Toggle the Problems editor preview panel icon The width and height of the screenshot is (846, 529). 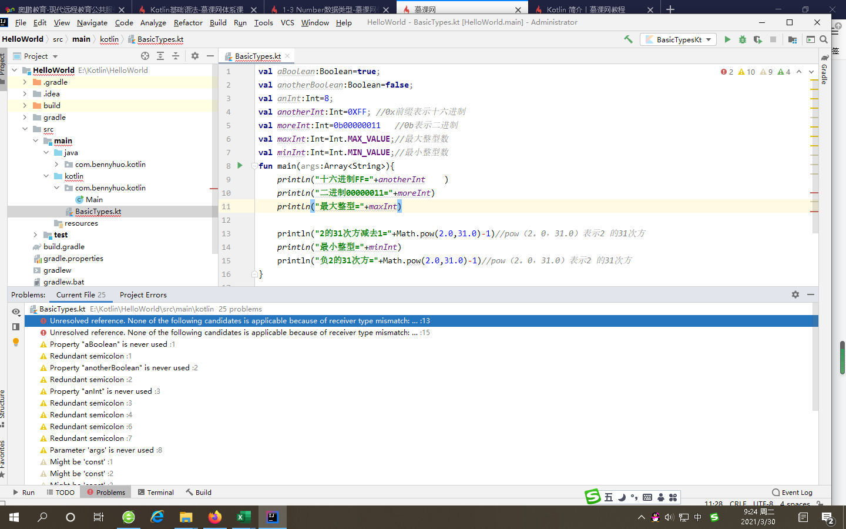point(16,326)
